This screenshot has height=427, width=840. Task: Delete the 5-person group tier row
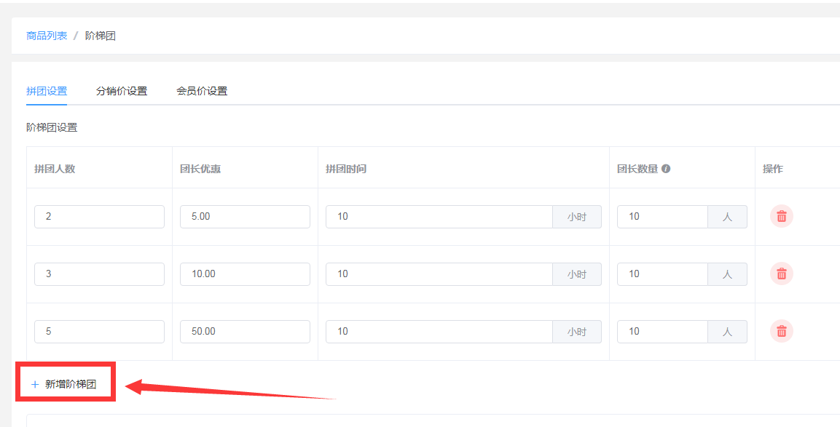(x=782, y=331)
